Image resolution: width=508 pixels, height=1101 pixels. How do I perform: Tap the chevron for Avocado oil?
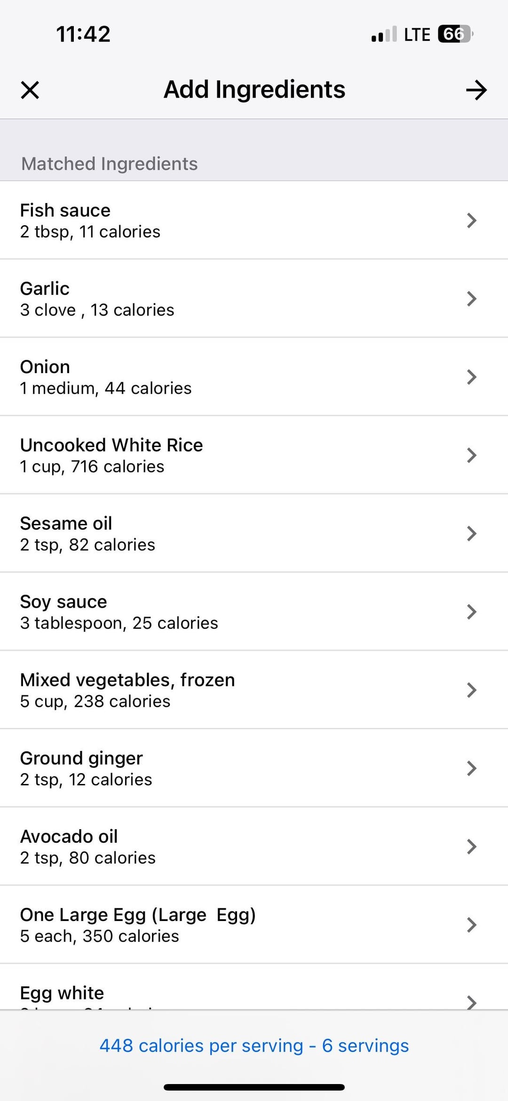click(x=471, y=847)
